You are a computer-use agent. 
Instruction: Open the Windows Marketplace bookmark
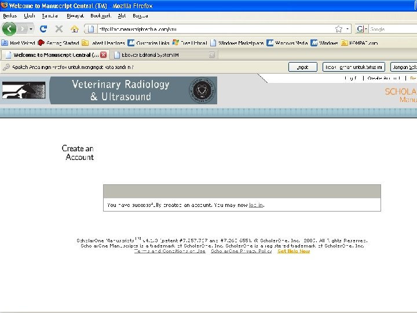237,43
